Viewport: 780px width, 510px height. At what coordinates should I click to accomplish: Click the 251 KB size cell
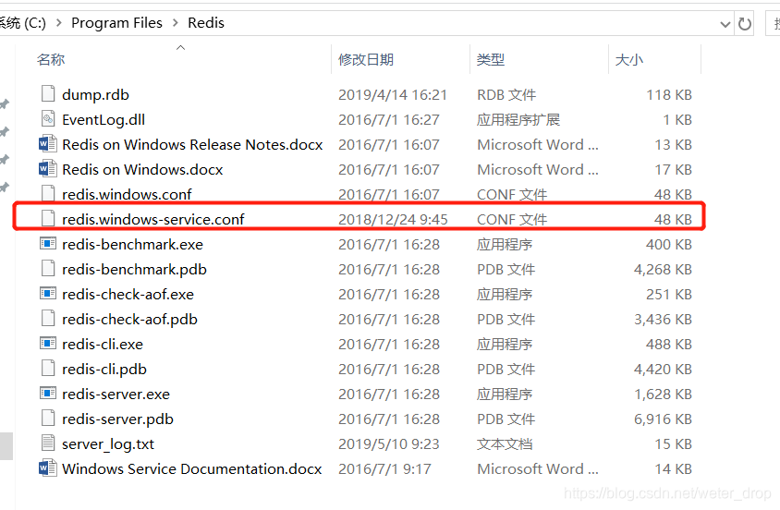pos(669,295)
